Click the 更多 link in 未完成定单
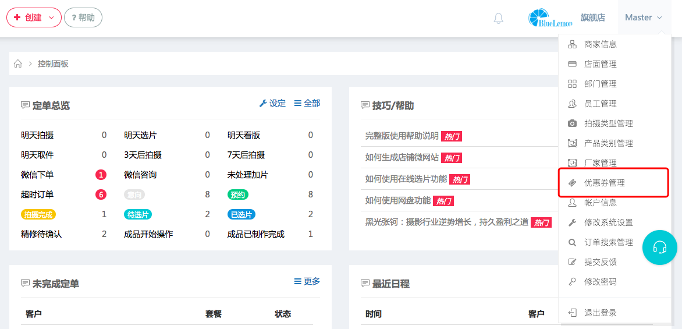Viewport: 682px width, 329px height. click(307, 281)
